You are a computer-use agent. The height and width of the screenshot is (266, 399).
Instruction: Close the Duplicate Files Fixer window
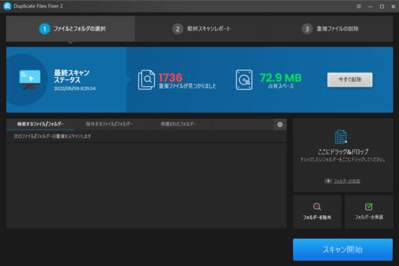click(x=393, y=6)
